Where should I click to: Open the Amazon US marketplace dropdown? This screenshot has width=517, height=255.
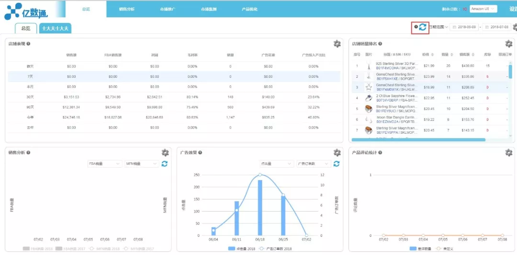pyautogui.click(x=483, y=9)
